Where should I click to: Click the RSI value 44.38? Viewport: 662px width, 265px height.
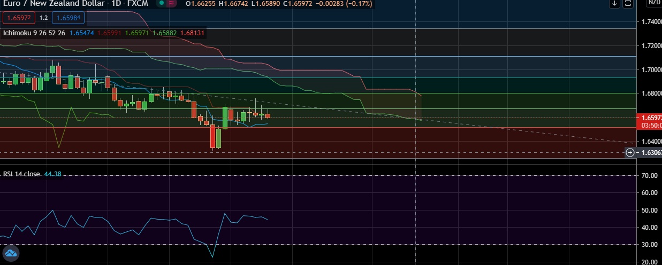click(53, 174)
